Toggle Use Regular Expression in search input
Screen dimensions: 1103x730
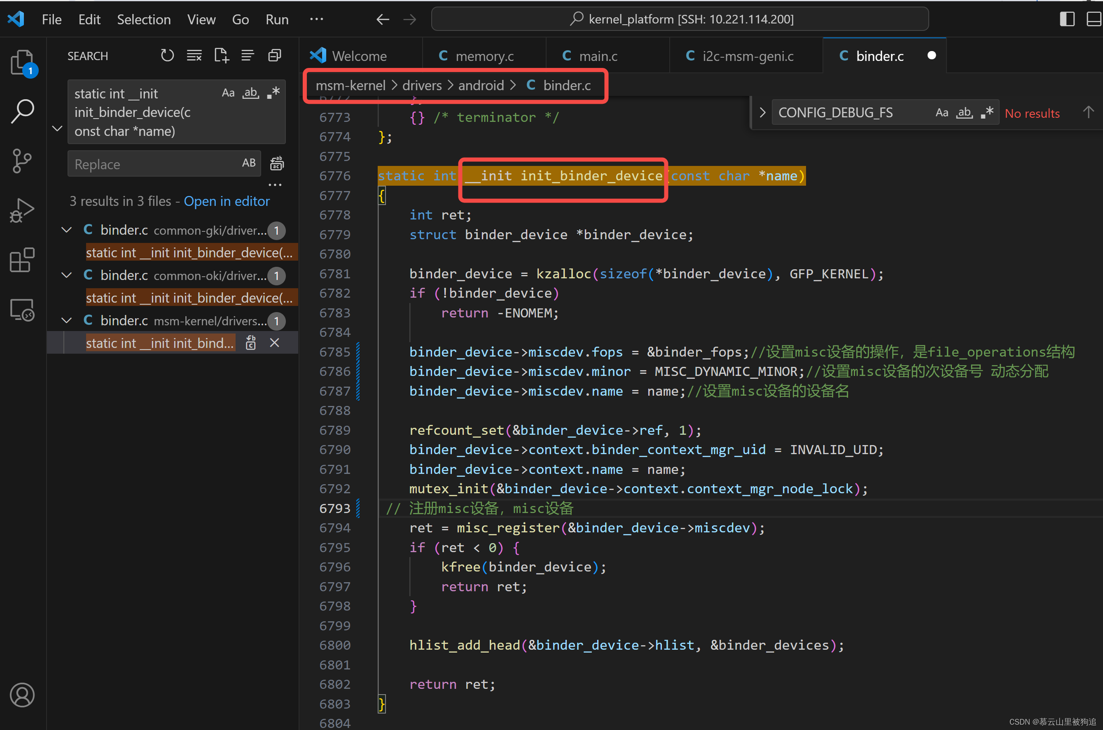274,93
